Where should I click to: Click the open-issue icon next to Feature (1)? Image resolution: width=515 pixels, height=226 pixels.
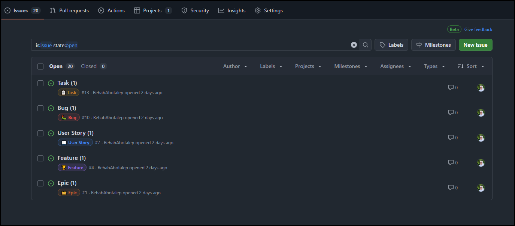tap(51, 158)
